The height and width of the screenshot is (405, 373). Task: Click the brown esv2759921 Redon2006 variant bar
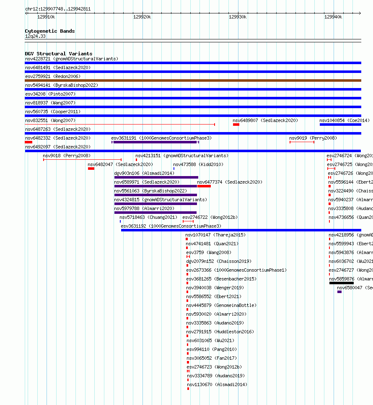(x=193, y=80)
